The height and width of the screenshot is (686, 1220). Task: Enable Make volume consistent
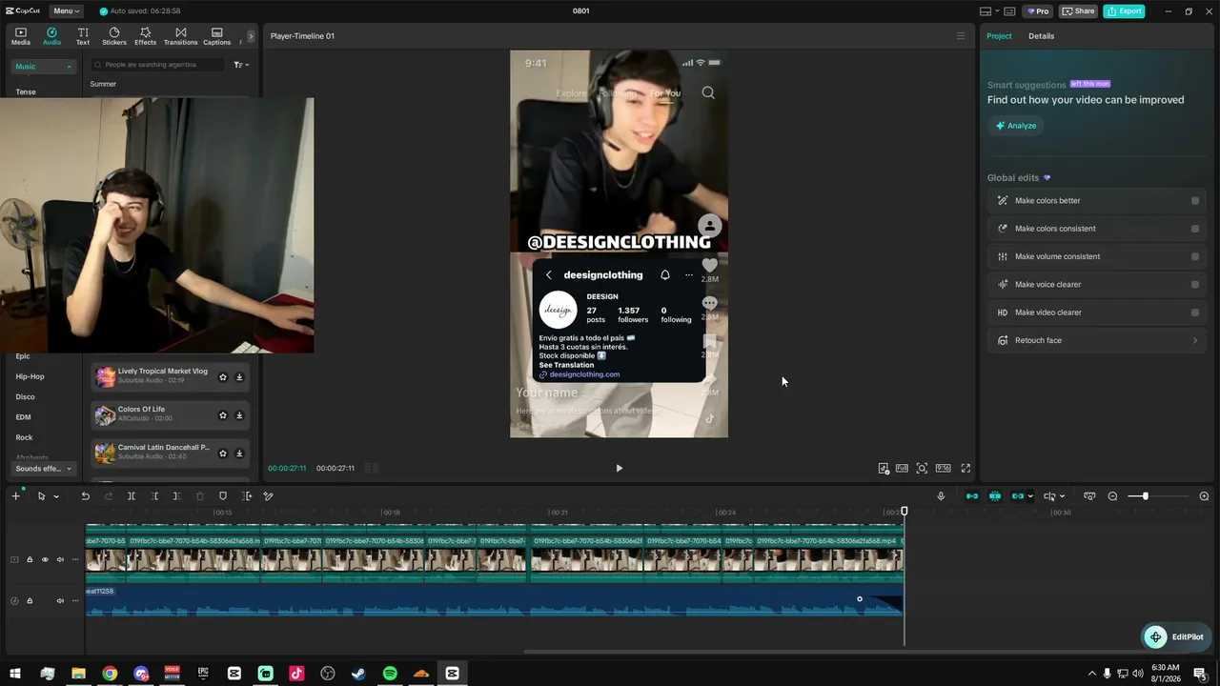point(1195,256)
